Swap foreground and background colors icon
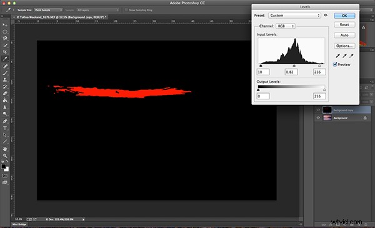375x228 pixels. tap(7, 161)
